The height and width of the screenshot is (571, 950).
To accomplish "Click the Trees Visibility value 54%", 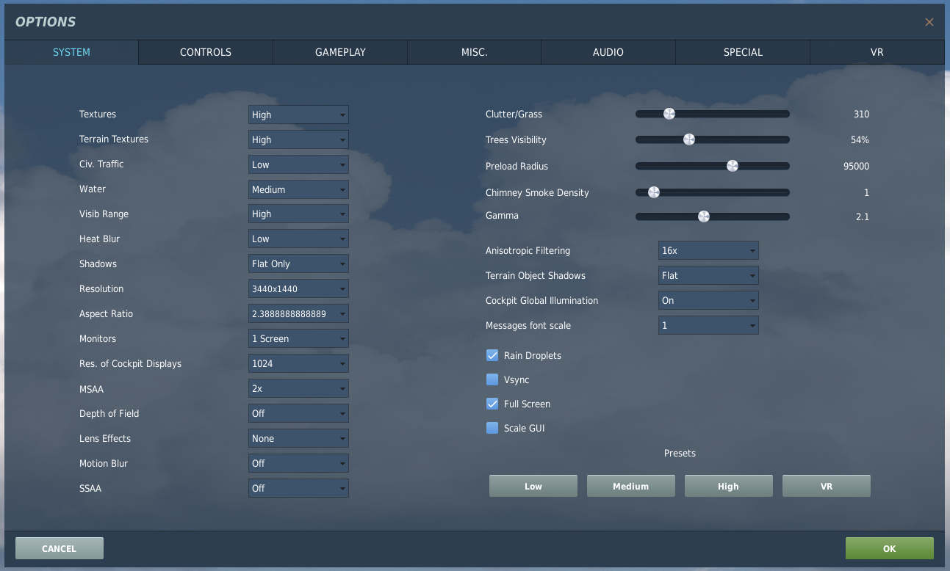I will pos(860,139).
